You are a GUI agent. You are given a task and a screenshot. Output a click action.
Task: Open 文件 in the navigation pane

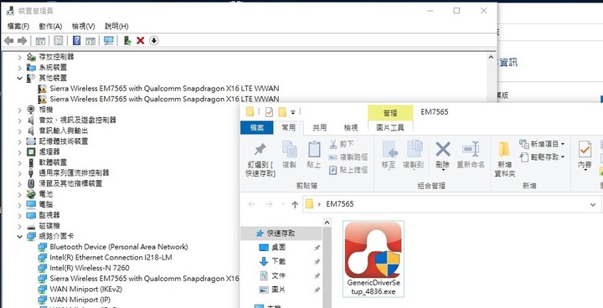tap(278, 275)
